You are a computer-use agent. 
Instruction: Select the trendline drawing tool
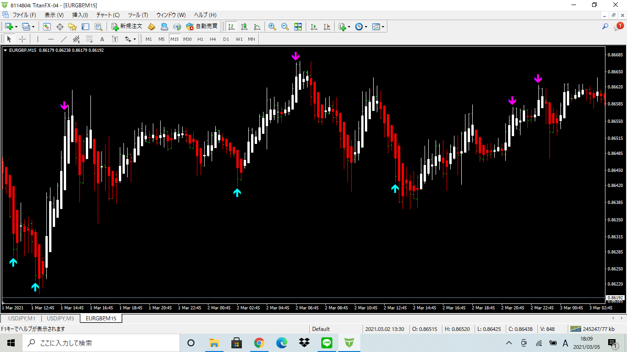click(64, 39)
